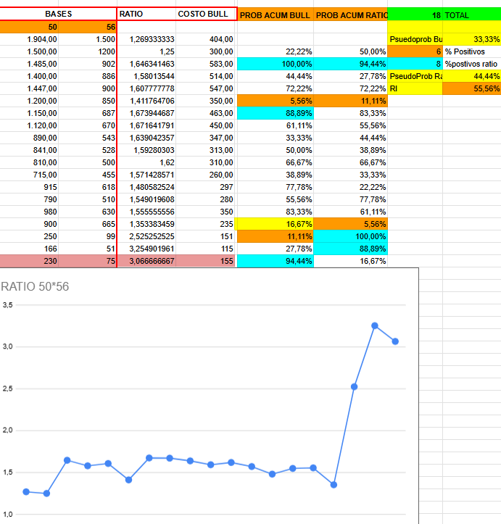
Task: Select the first data point on the chart
Action: click(x=26, y=491)
